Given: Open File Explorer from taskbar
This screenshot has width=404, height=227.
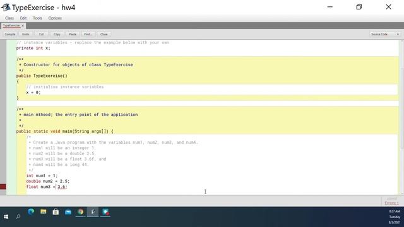Looking at the screenshot, I should 44,212.
